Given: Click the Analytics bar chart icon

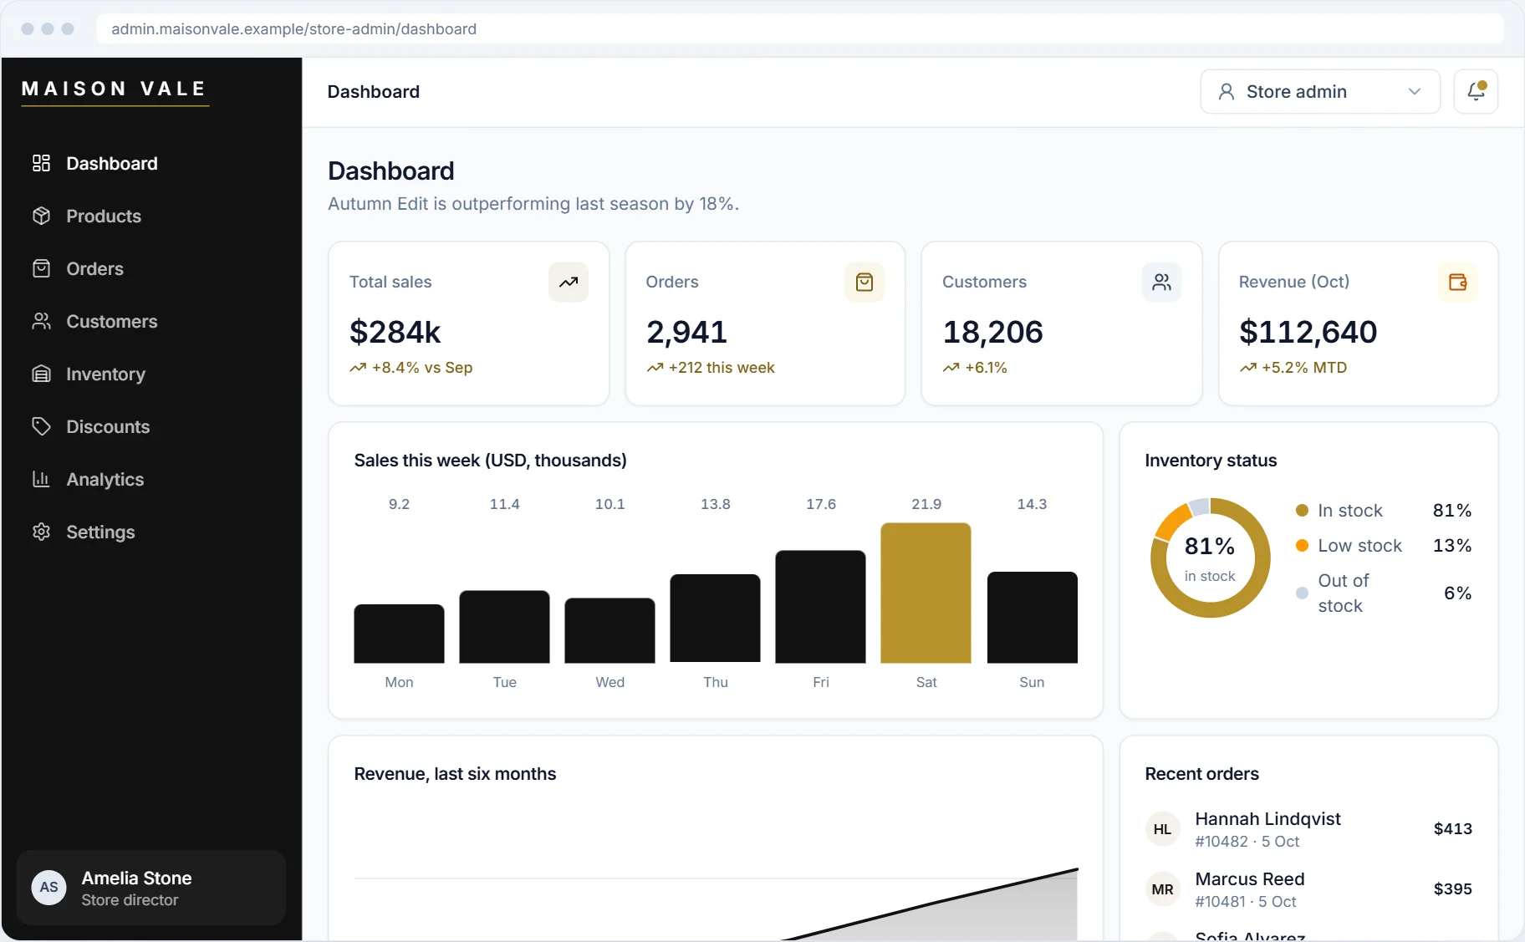Looking at the screenshot, I should coord(41,479).
